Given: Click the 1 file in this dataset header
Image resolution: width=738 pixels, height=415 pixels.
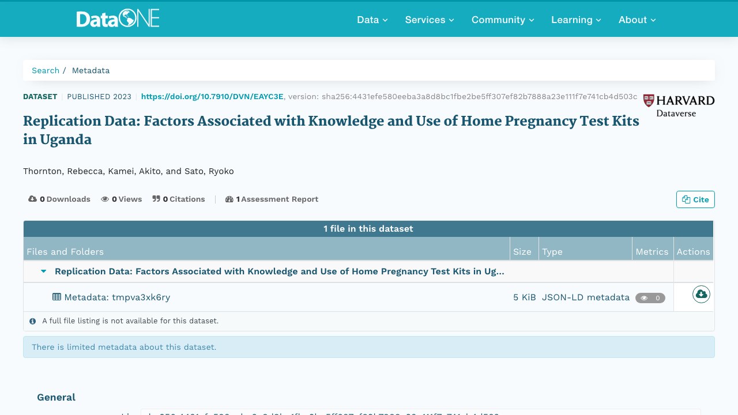Looking at the screenshot, I should pyautogui.click(x=368, y=229).
